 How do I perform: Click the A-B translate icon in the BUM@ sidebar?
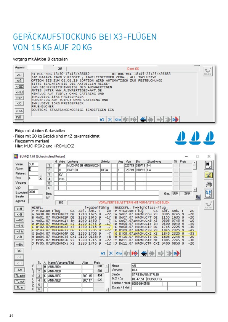tap(209, 194)
